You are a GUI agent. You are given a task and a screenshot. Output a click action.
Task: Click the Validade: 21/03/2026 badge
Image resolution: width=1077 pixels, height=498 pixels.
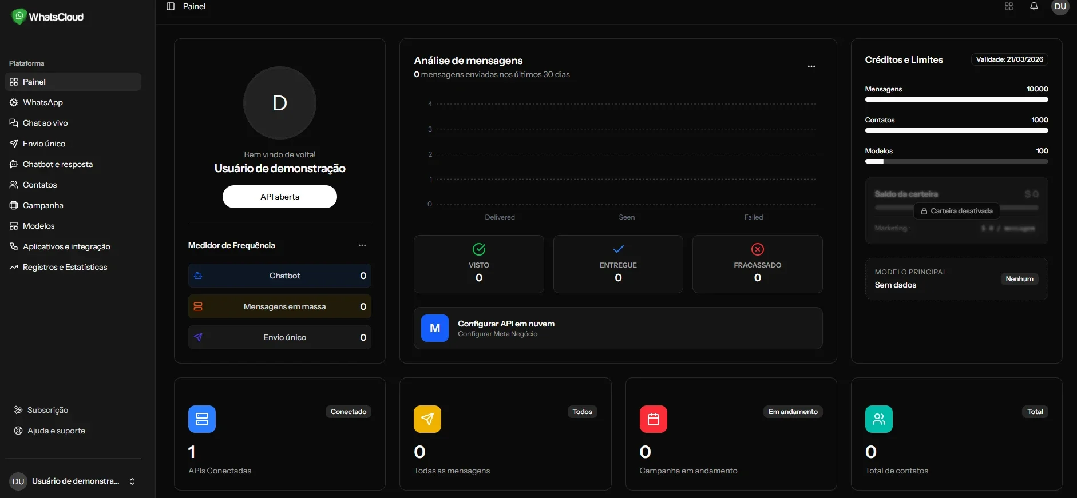pos(1009,59)
